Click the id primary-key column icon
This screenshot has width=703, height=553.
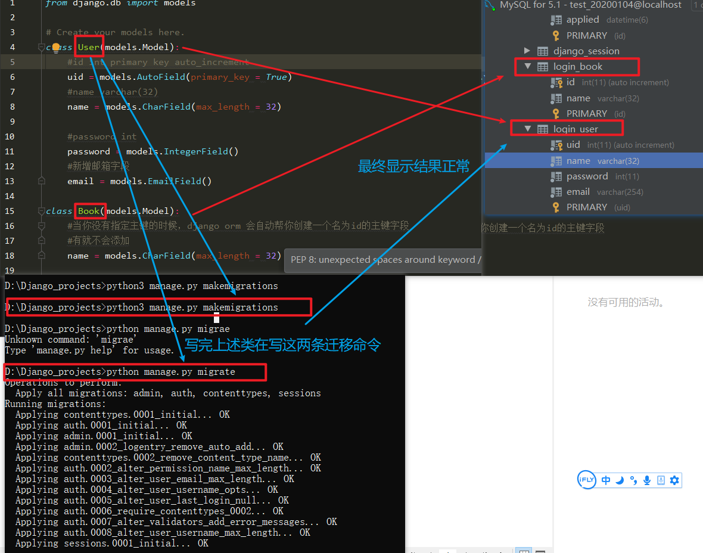tap(556, 82)
